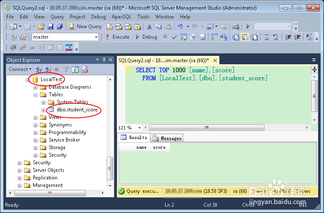The width and height of the screenshot is (324, 213).
Task: Open the File menu
Action: click(x=10, y=17)
